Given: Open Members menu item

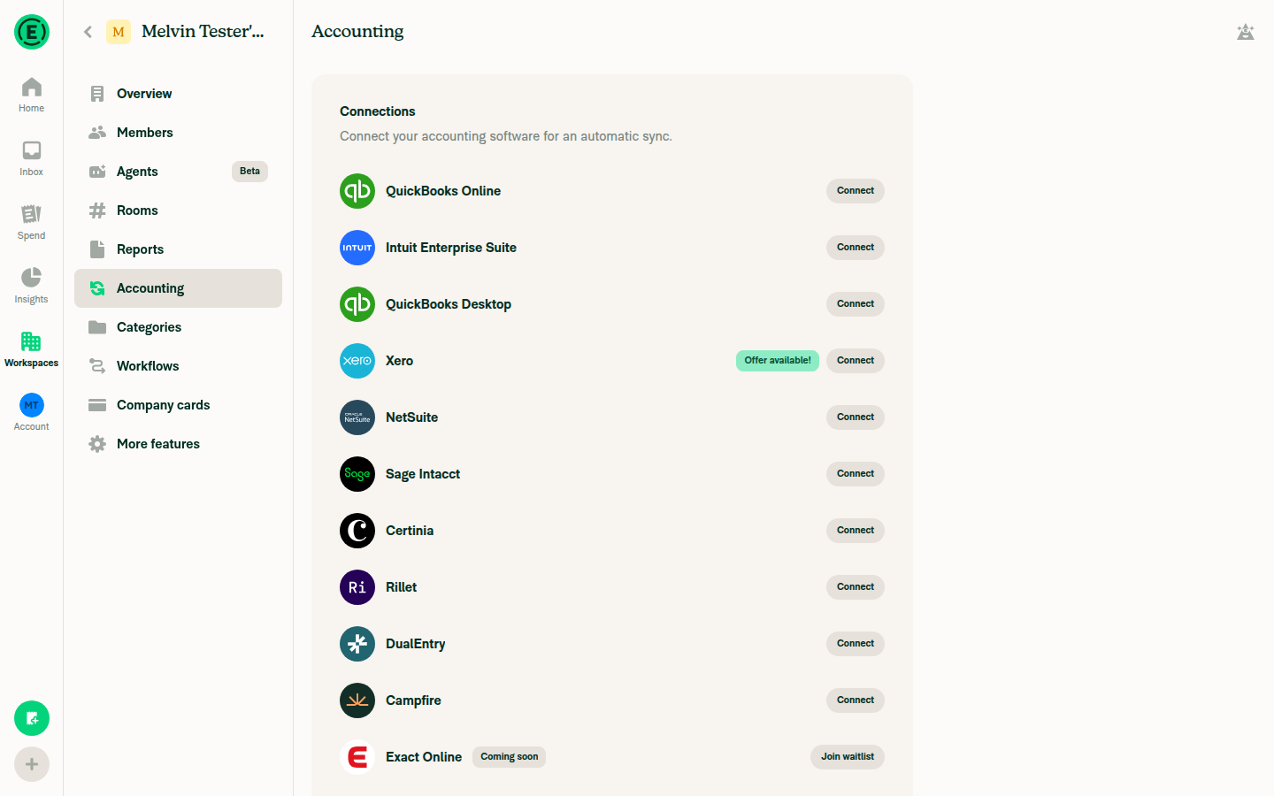Looking at the screenshot, I should [178, 133].
